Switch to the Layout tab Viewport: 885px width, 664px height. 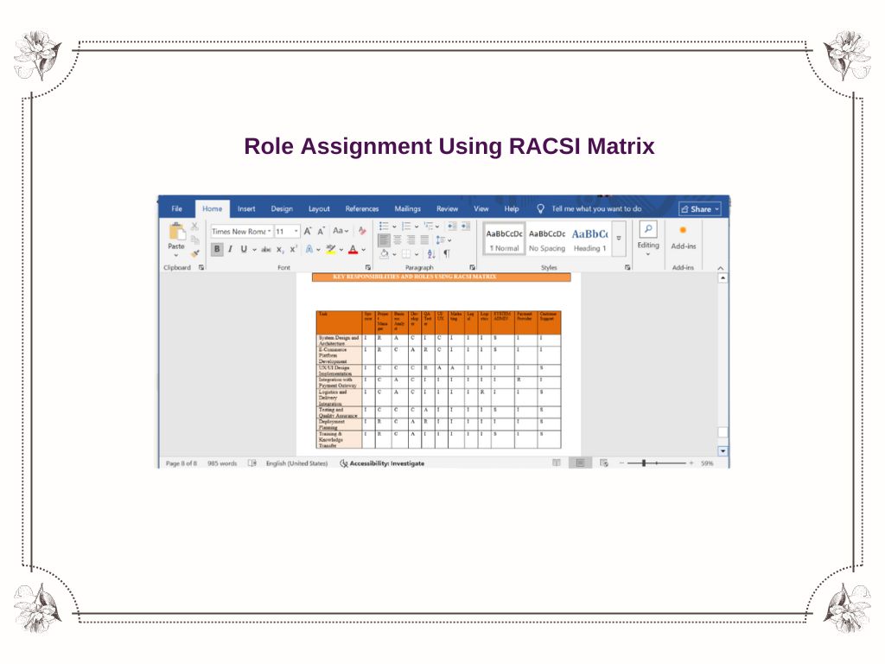coord(319,209)
